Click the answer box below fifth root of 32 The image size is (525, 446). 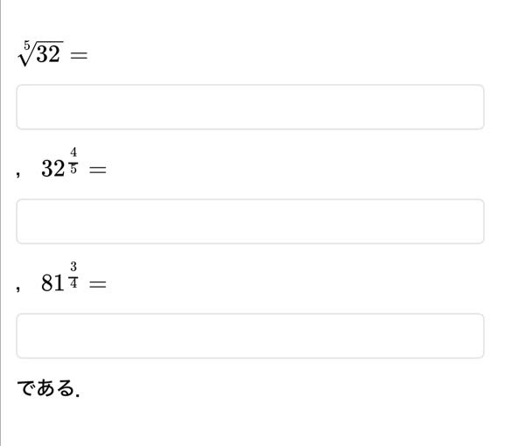250,107
